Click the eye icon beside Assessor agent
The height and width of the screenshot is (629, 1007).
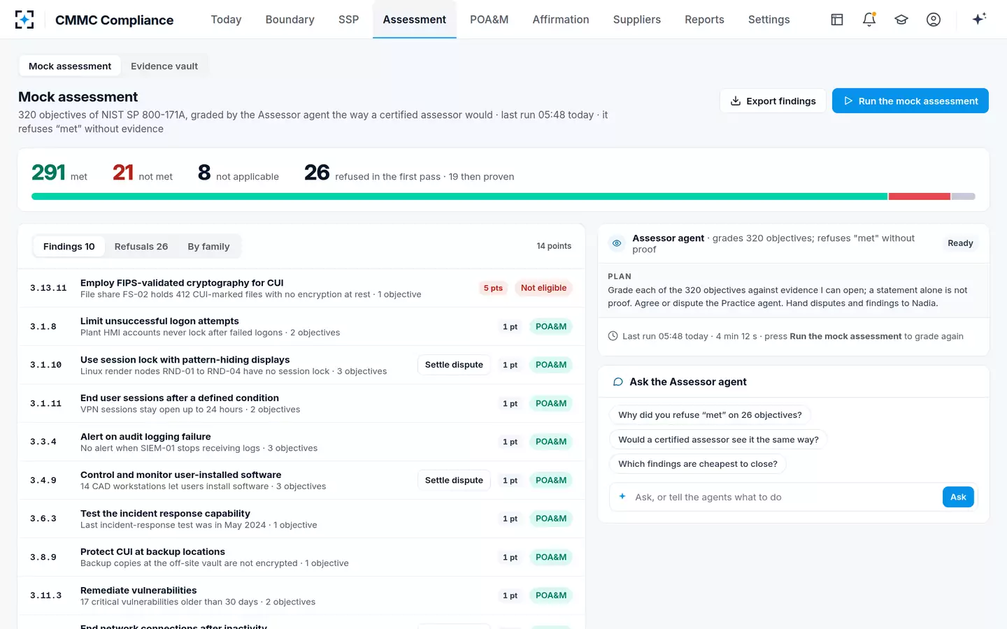tap(617, 243)
